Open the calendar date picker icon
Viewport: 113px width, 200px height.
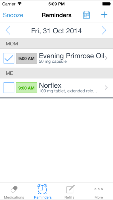pyautogui.click(x=86, y=15)
